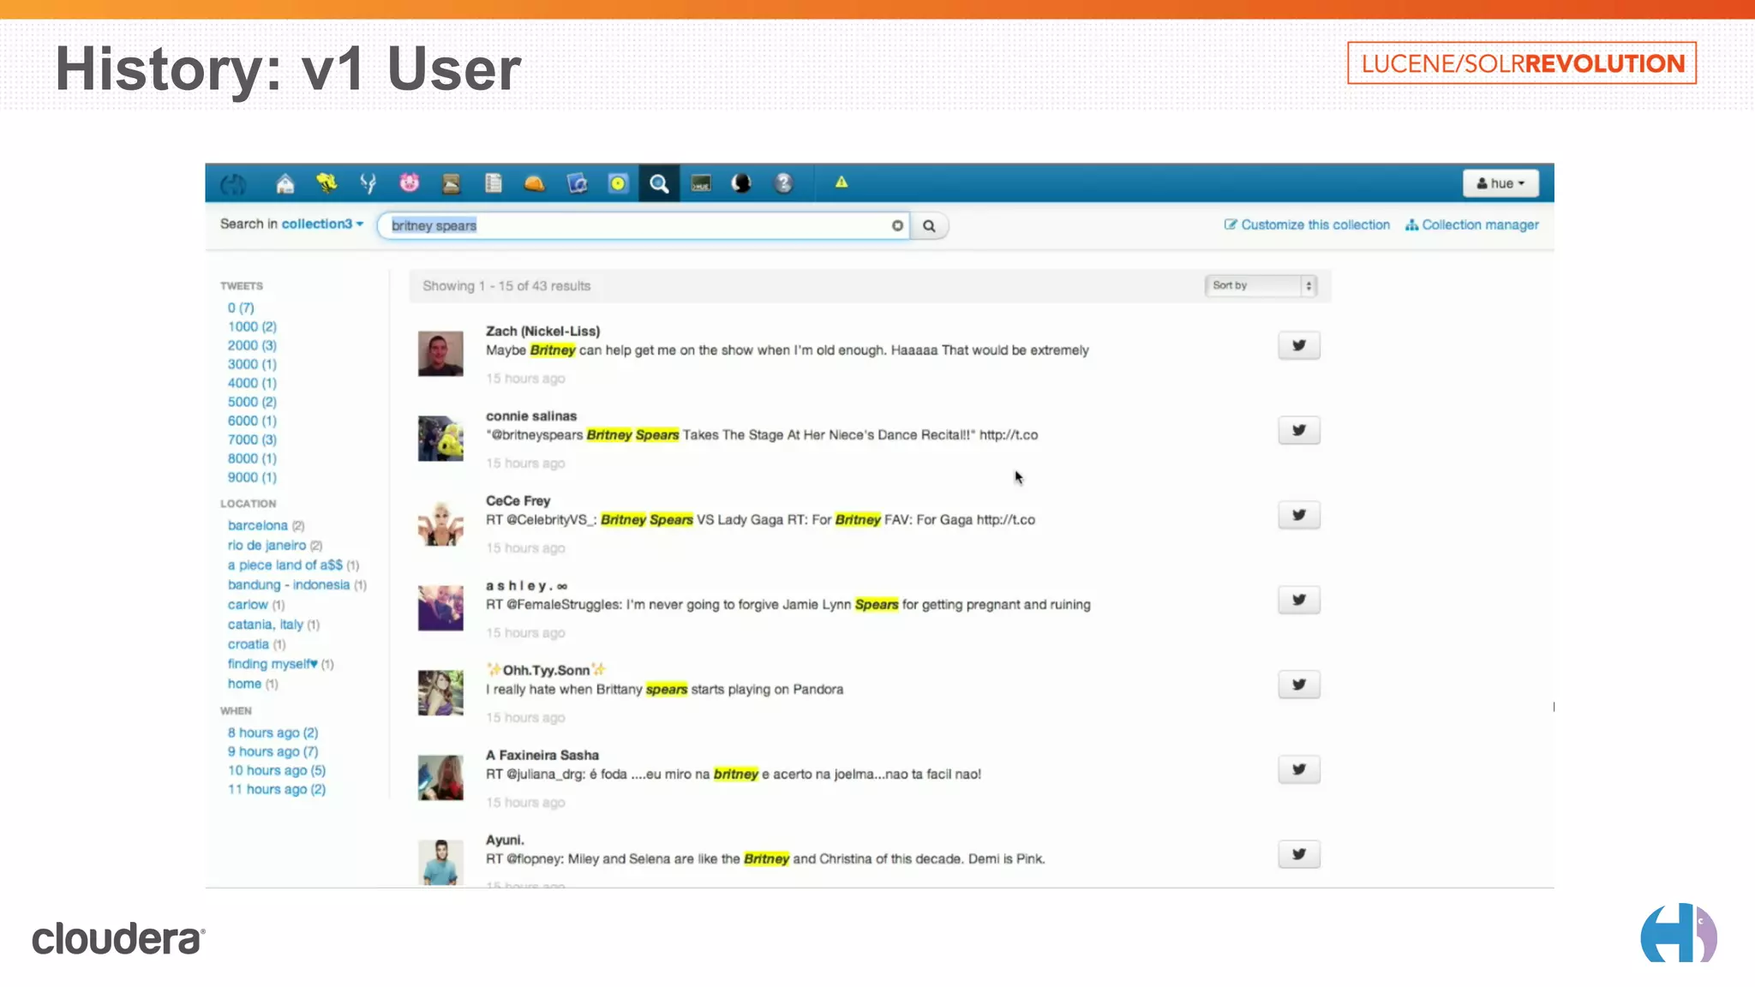Click the Twitter bird button for Zach's tweet
Viewport: 1755px width, 987px height.
point(1298,345)
